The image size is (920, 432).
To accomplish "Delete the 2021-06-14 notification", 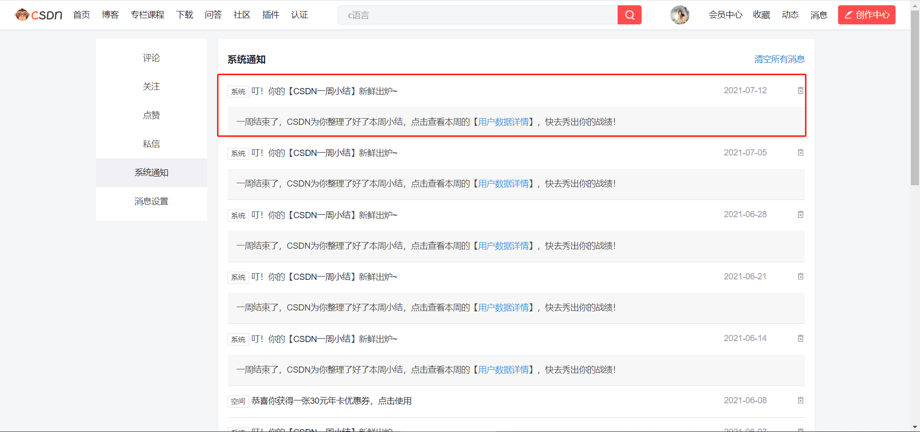I will [x=800, y=338].
